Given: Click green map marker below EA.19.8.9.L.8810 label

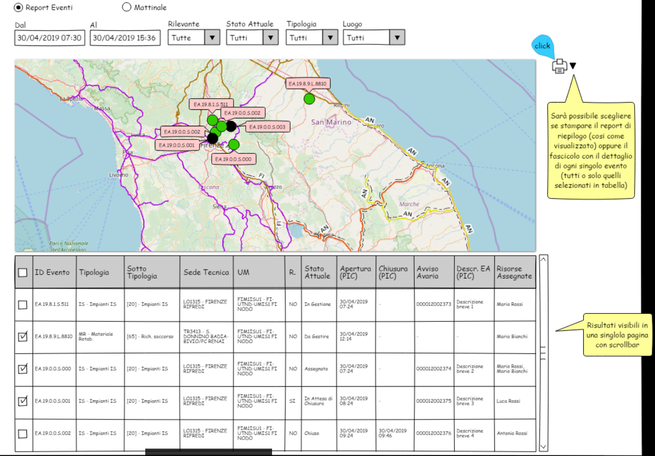Looking at the screenshot, I should 309,98.
